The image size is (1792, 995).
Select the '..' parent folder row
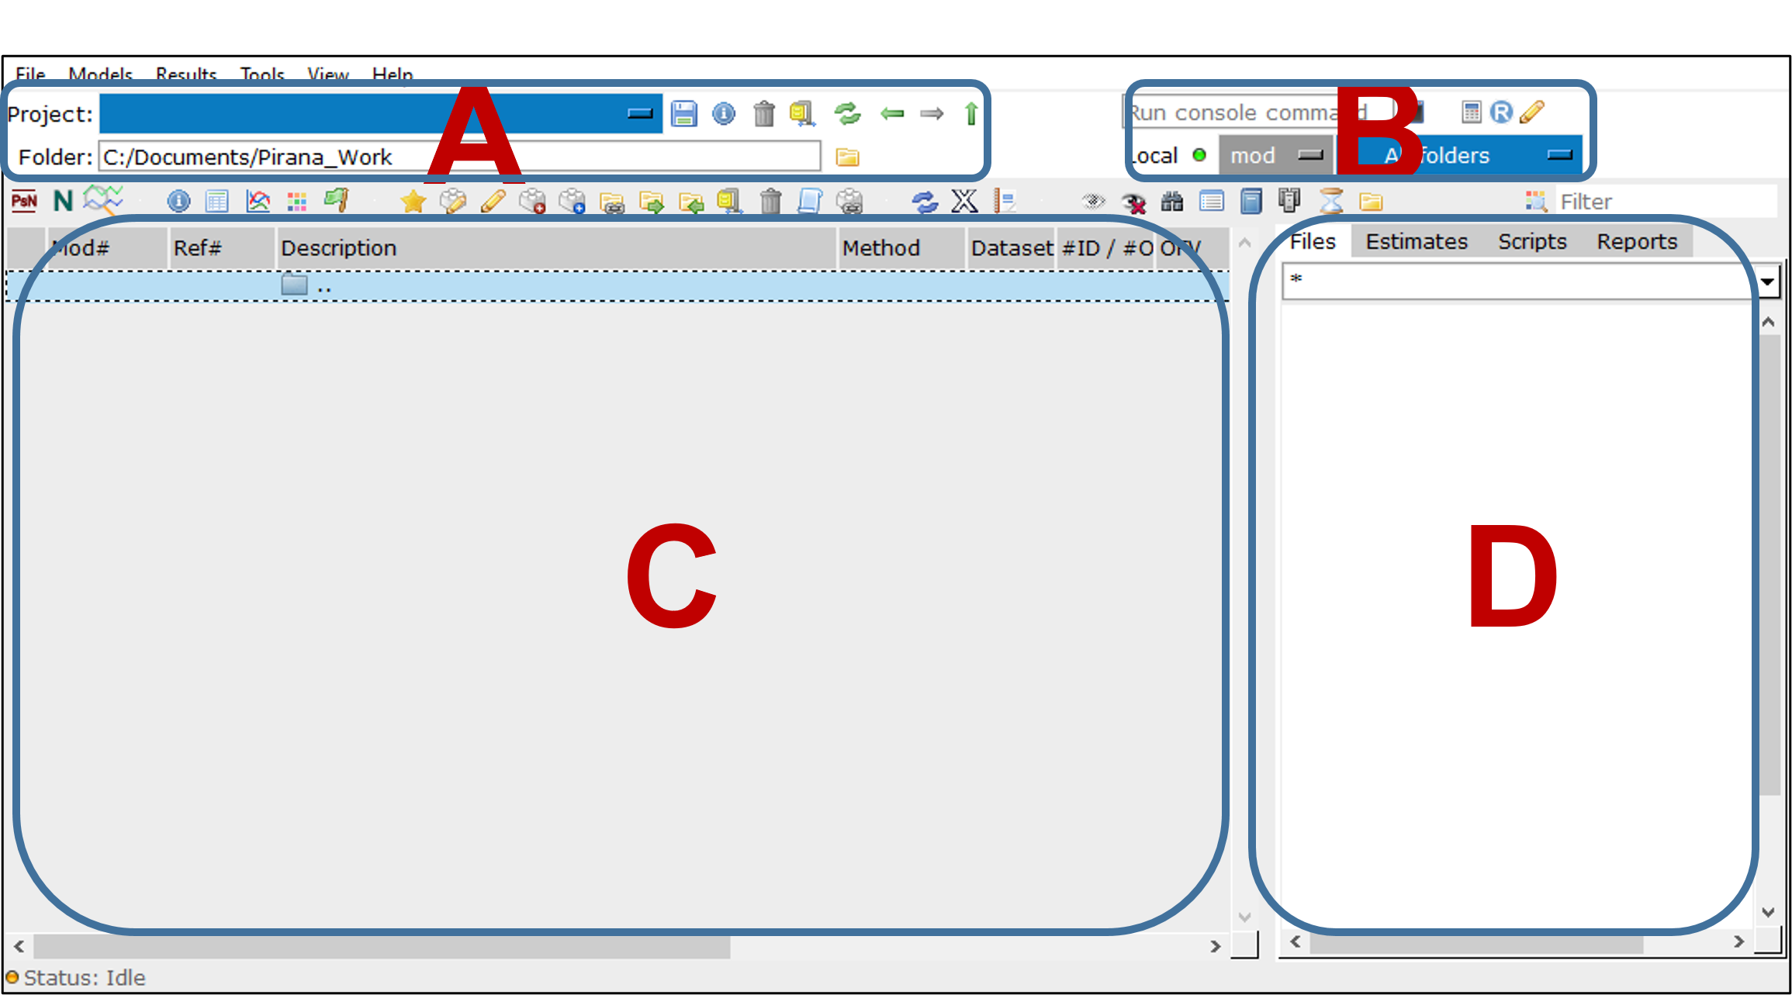tap(618, 286)
